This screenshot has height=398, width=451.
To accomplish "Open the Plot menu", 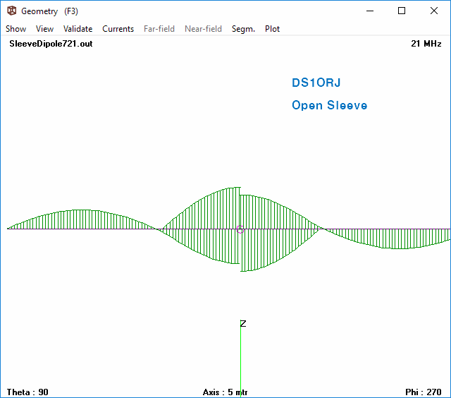I will point(272,29).
